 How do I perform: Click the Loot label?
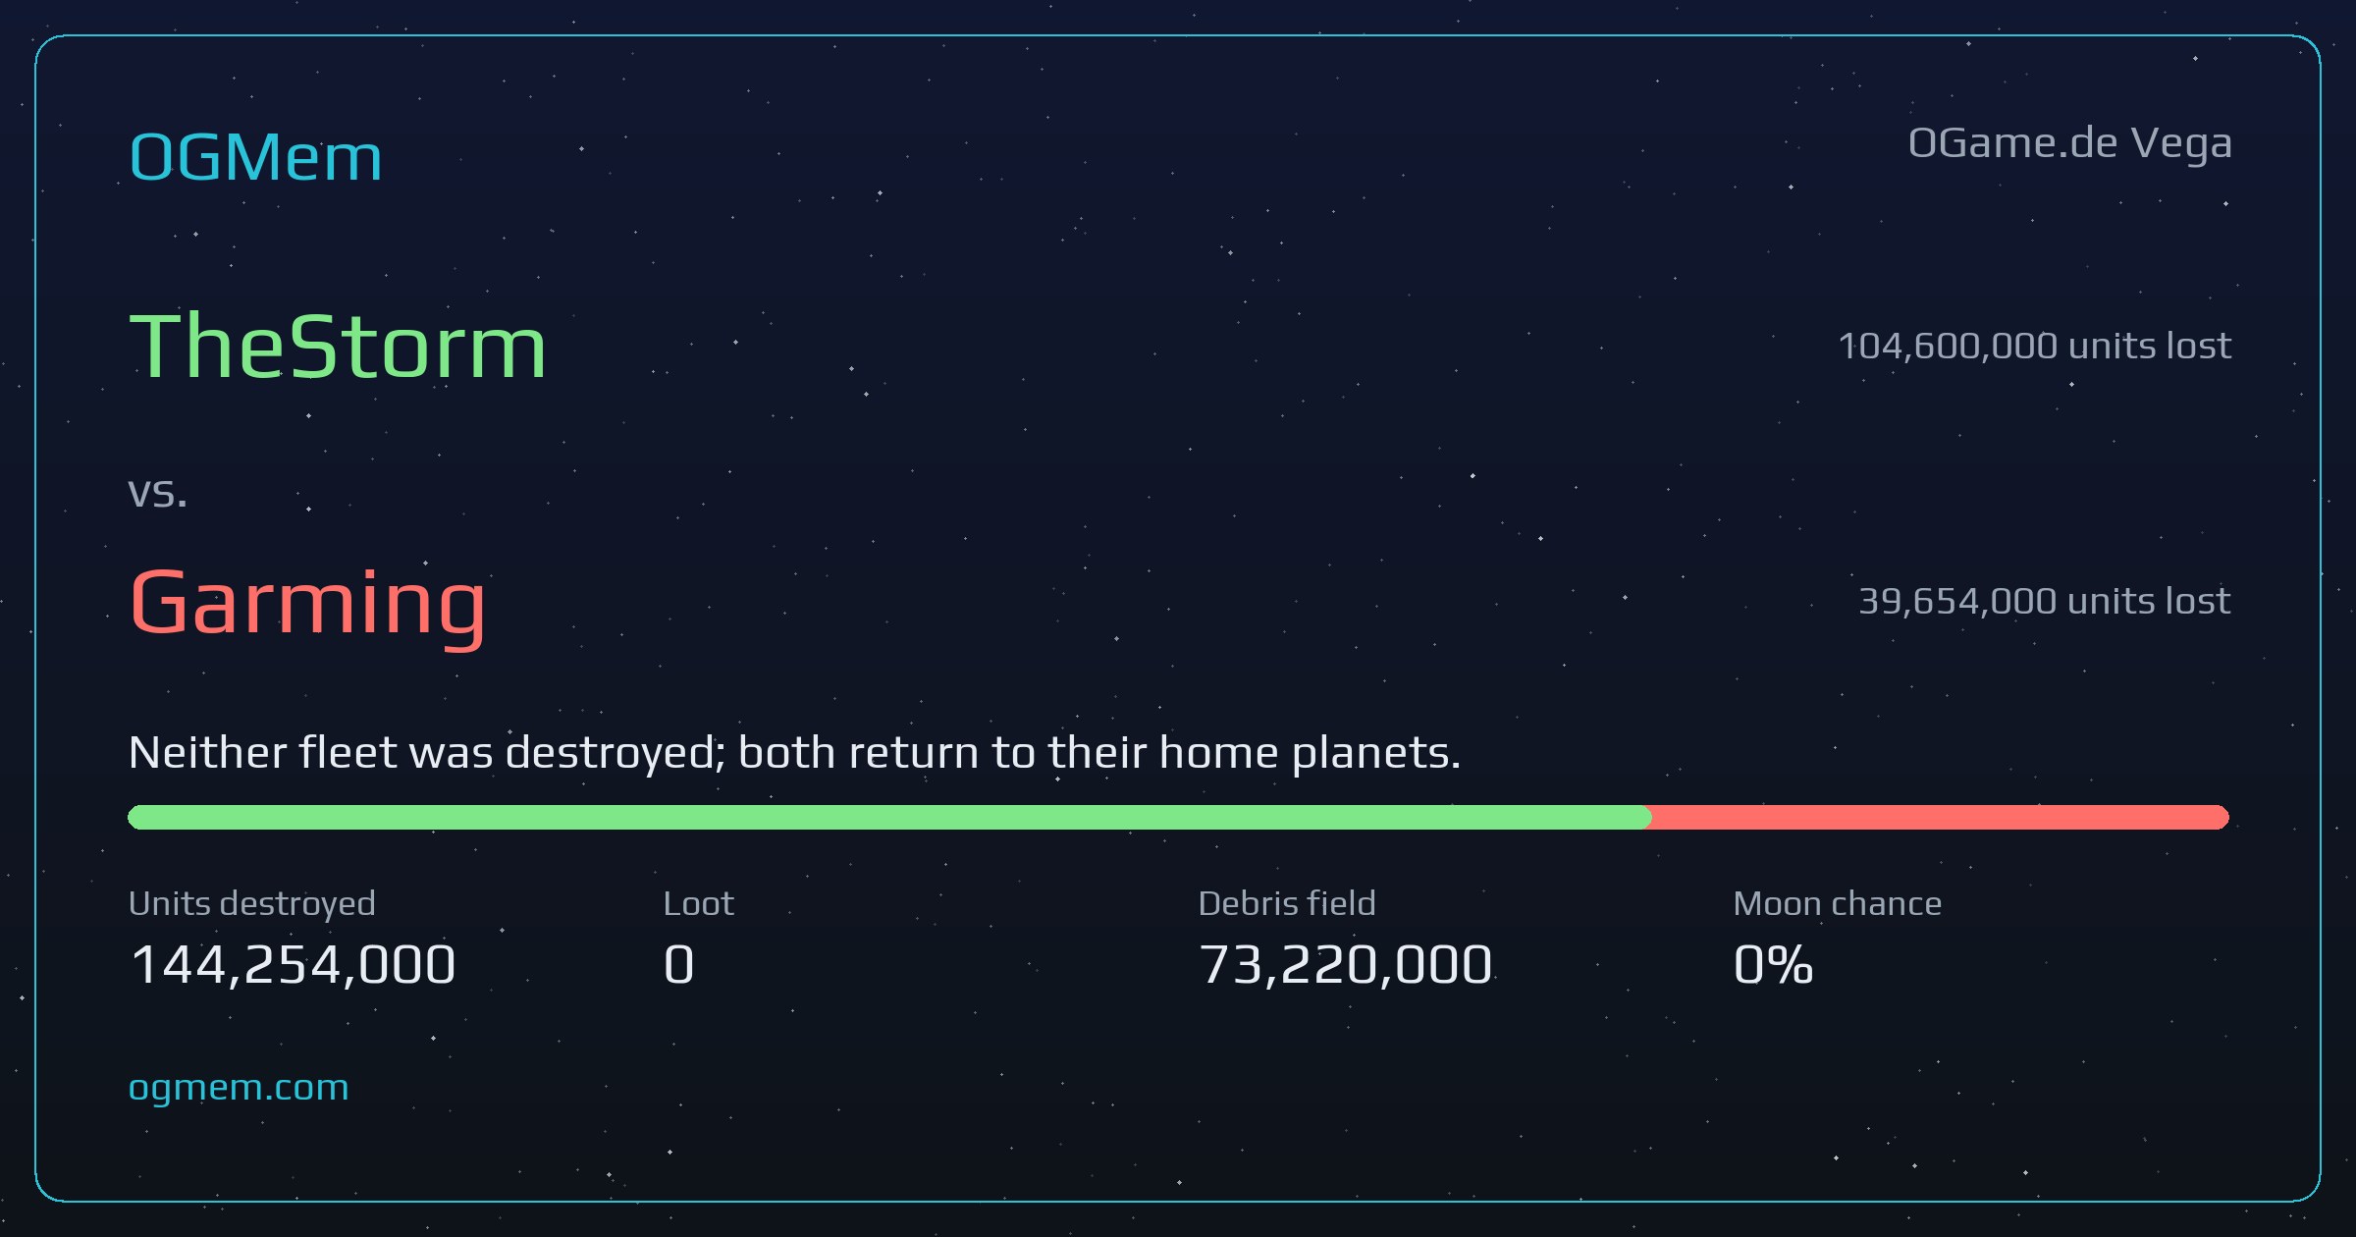tap(699, 903)
